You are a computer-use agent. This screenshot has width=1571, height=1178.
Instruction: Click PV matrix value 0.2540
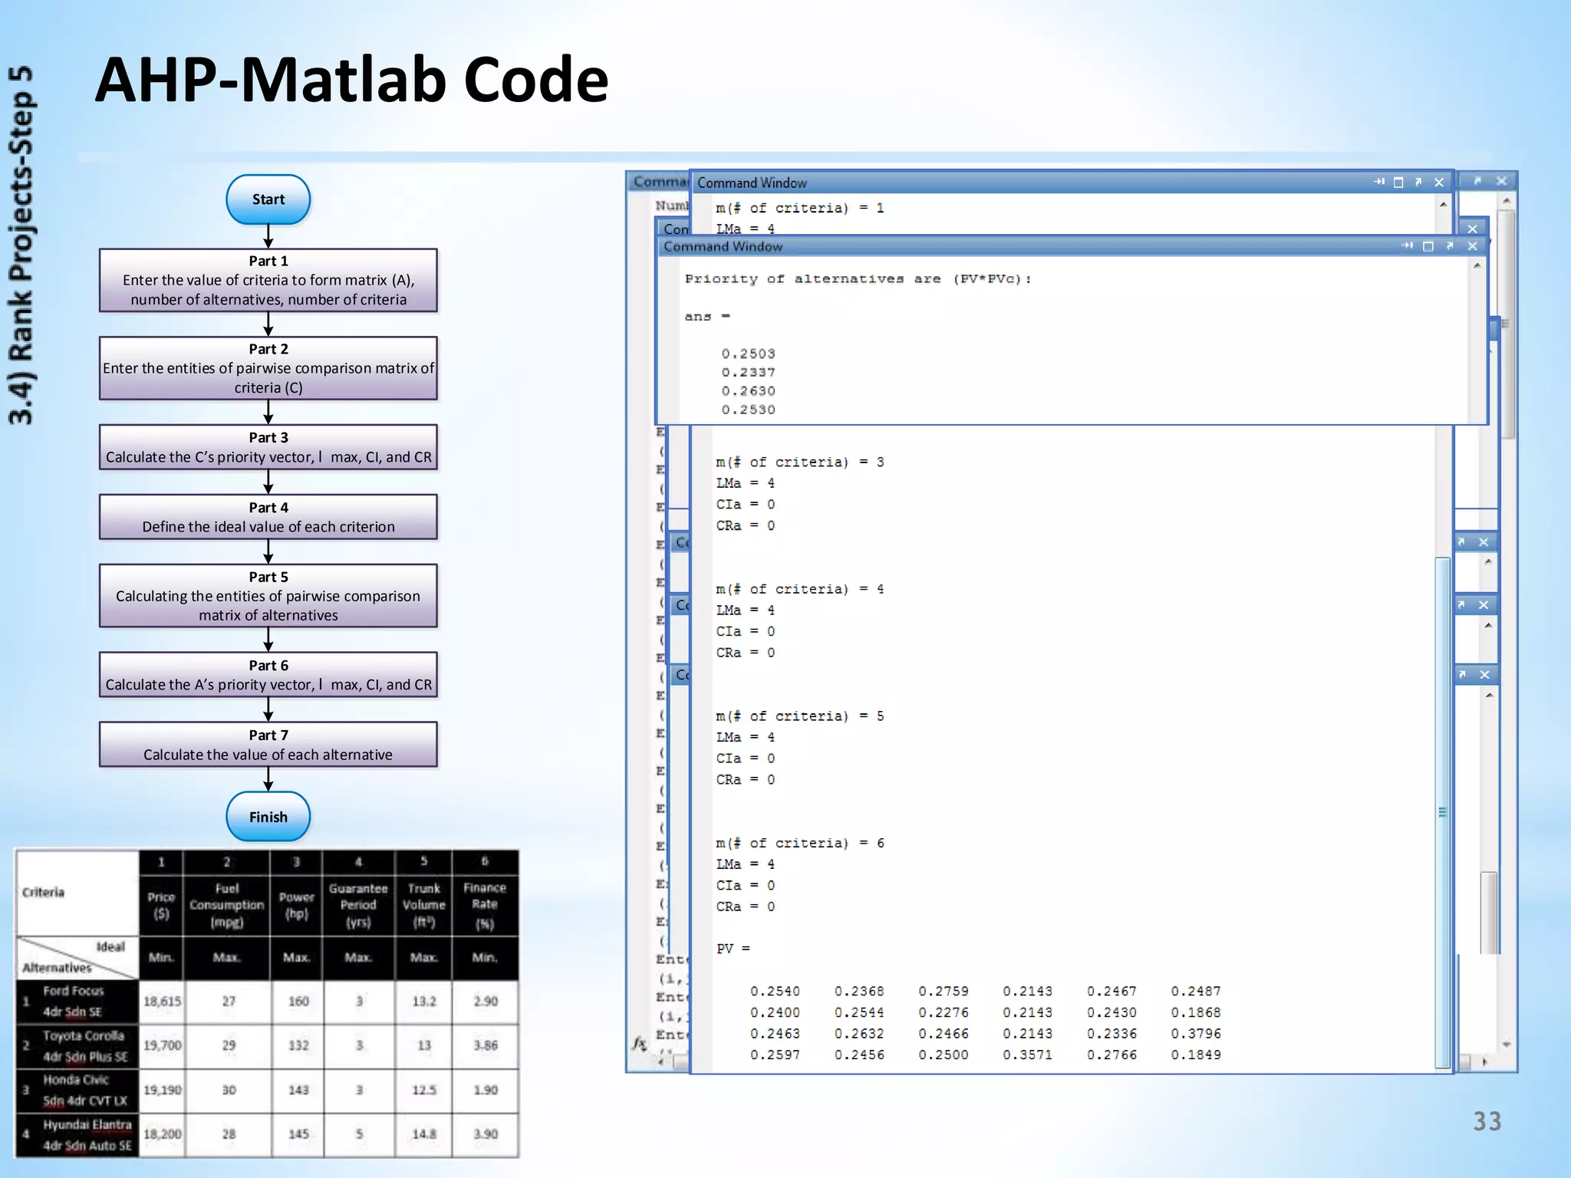[x=775, y=992]
